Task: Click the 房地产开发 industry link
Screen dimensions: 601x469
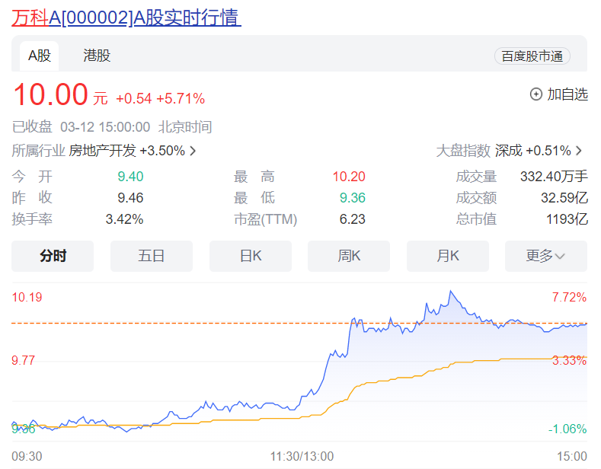Action: click(102, 151)
